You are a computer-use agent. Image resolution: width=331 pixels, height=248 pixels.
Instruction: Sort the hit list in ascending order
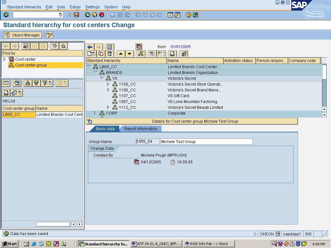tap(28, 83)
